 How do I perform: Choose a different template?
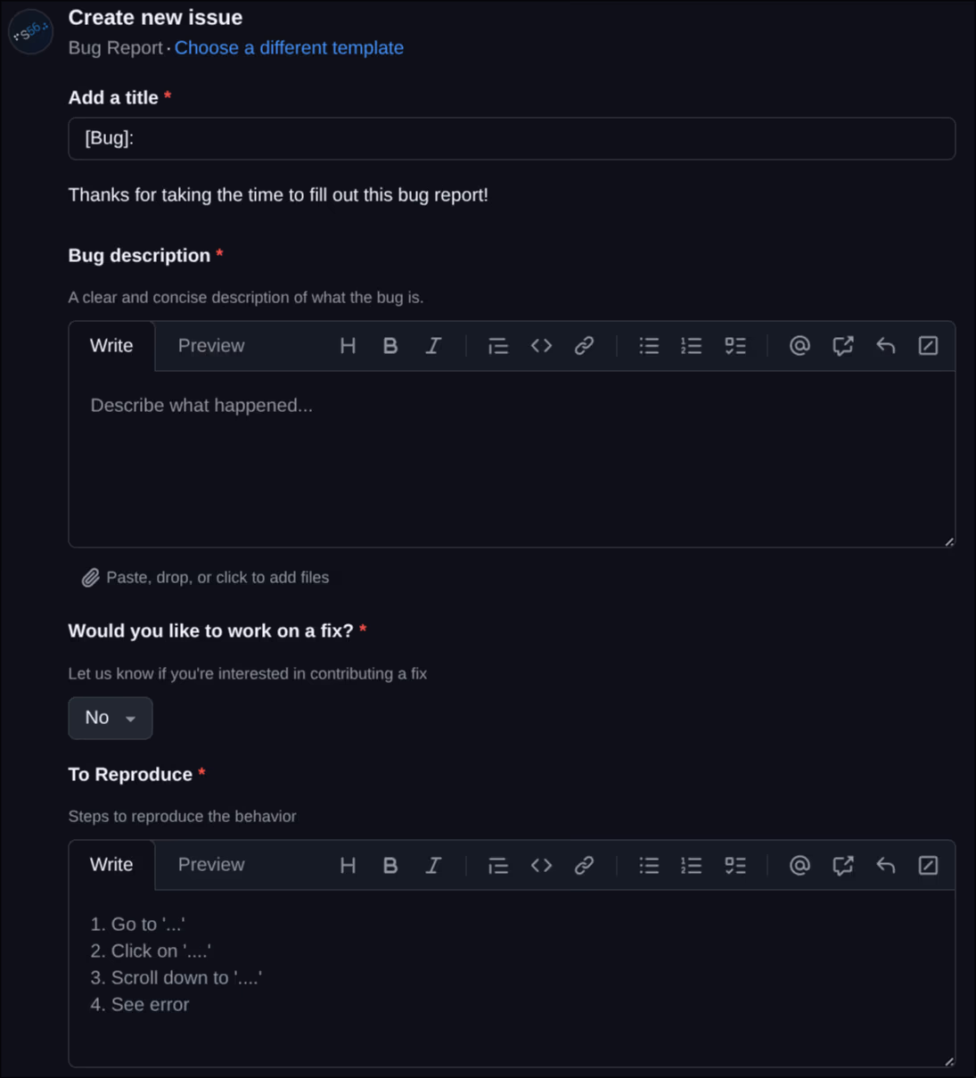coord(289,47)
